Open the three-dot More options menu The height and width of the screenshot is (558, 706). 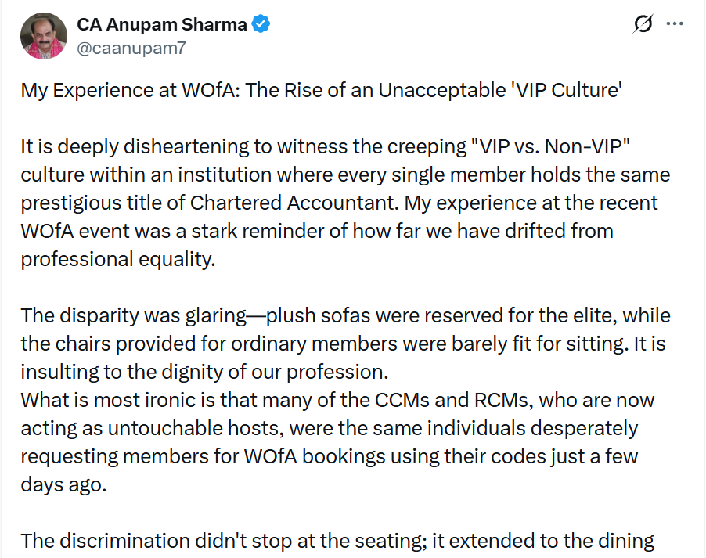pyautogui.click(x=675, y=24)
